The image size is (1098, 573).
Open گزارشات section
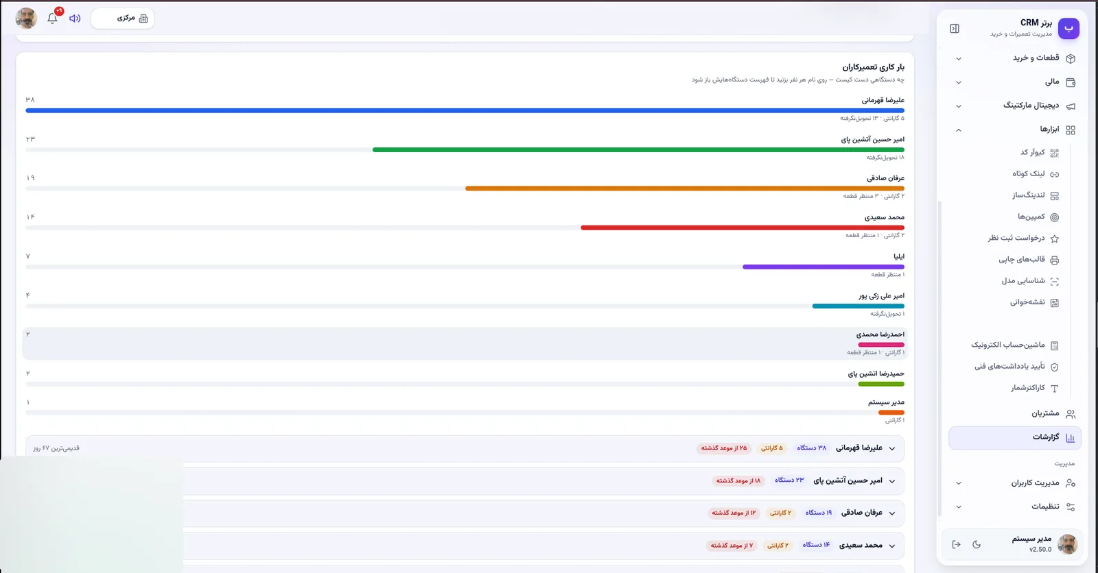click(x=1015, y=437)
